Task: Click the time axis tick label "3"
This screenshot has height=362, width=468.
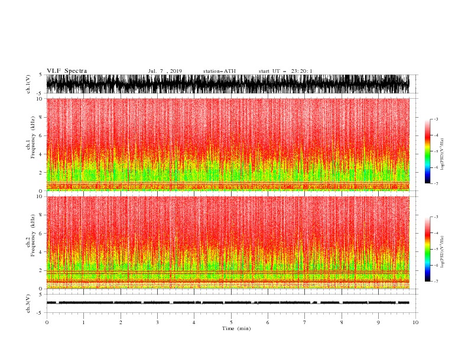Action: point(157,322)
